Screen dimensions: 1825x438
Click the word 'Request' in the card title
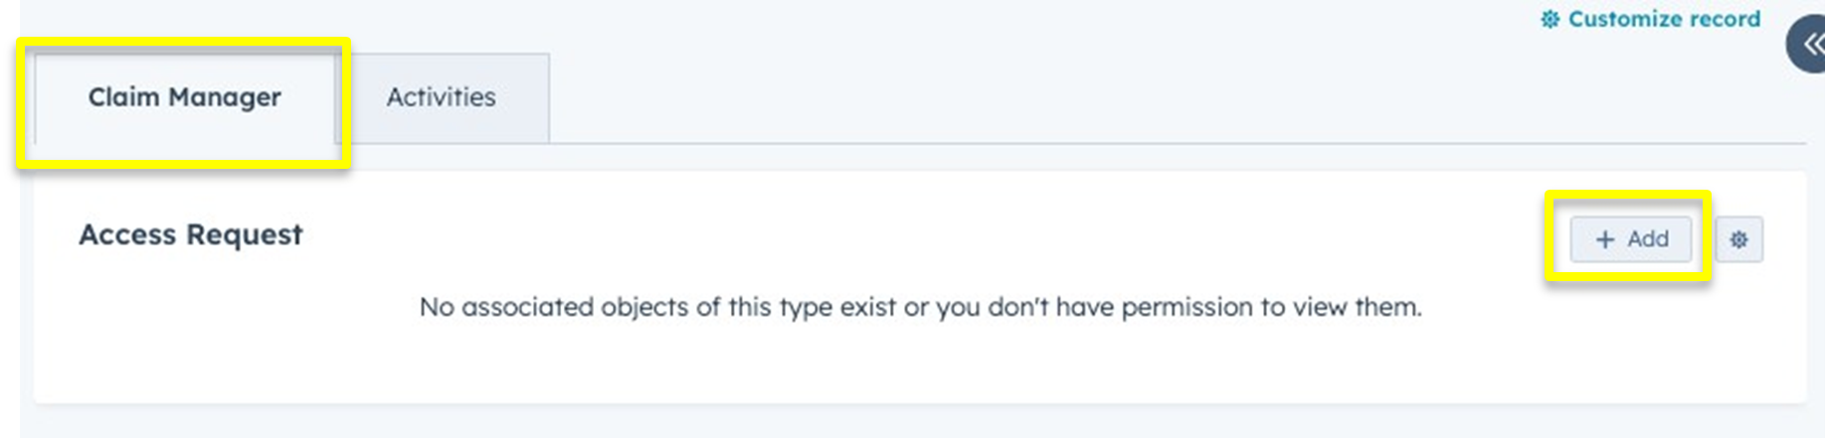[x=245, y=235]
